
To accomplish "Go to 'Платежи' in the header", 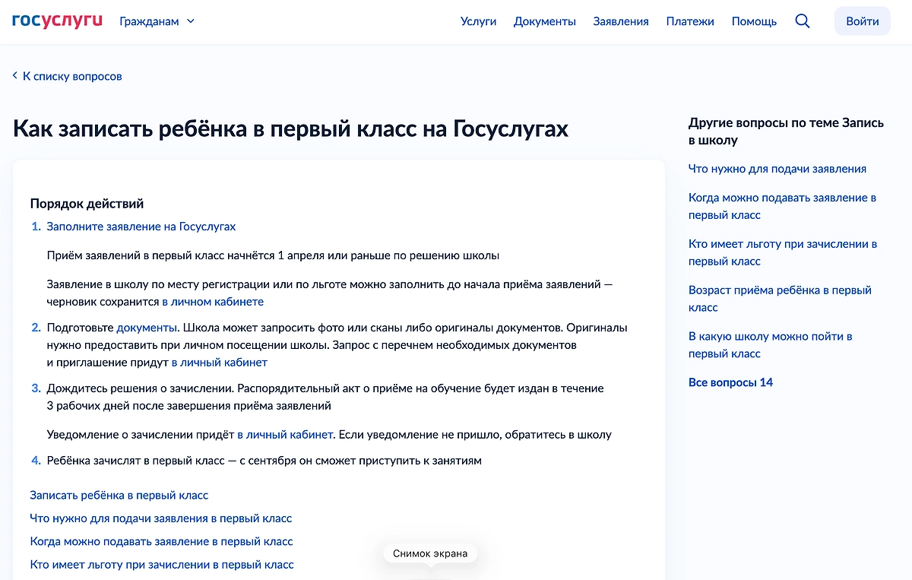I will pos(689,21).
